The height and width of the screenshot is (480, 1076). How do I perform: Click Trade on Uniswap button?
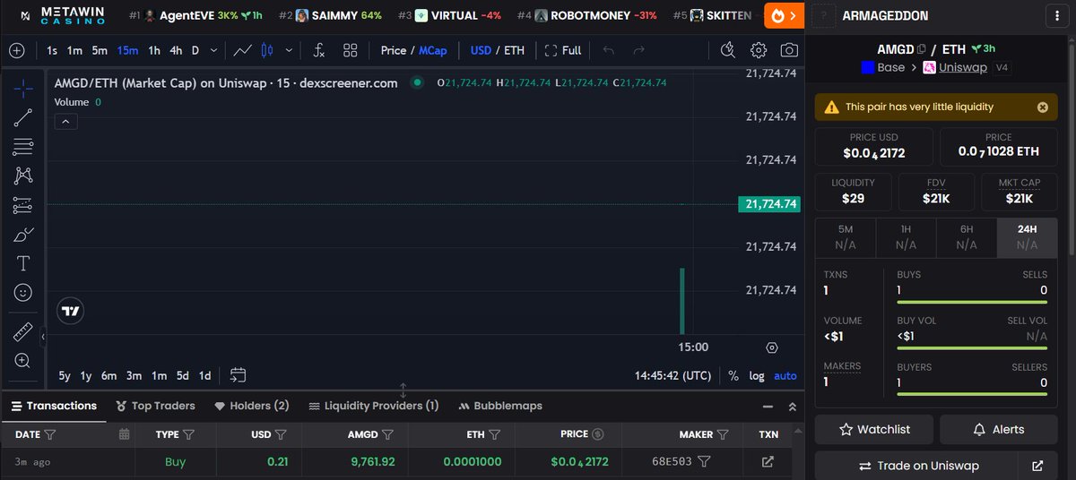point(916,466)
